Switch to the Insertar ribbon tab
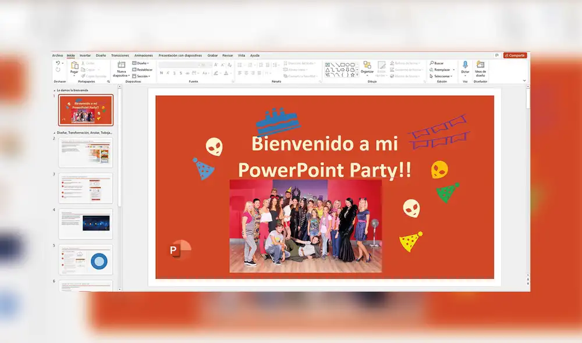582x343 pixels. 84,55
